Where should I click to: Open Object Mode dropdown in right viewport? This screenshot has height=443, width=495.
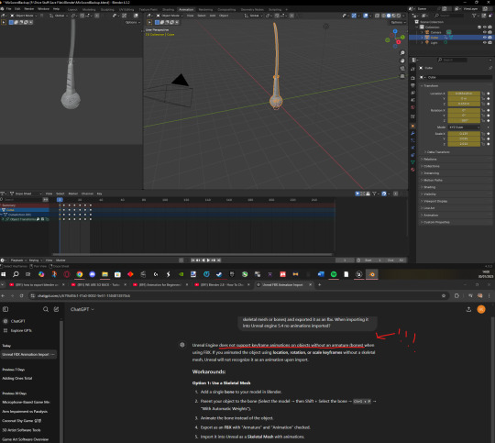pos(170,16)
